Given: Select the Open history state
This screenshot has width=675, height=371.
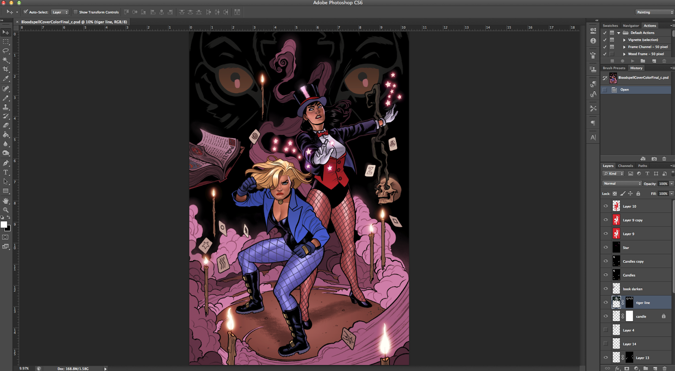Looking at the screenshot, I should pos(636,90).
